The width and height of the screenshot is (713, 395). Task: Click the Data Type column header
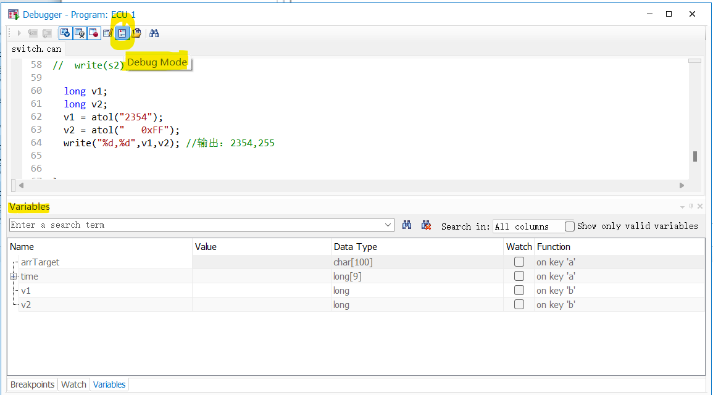(417, 247)
